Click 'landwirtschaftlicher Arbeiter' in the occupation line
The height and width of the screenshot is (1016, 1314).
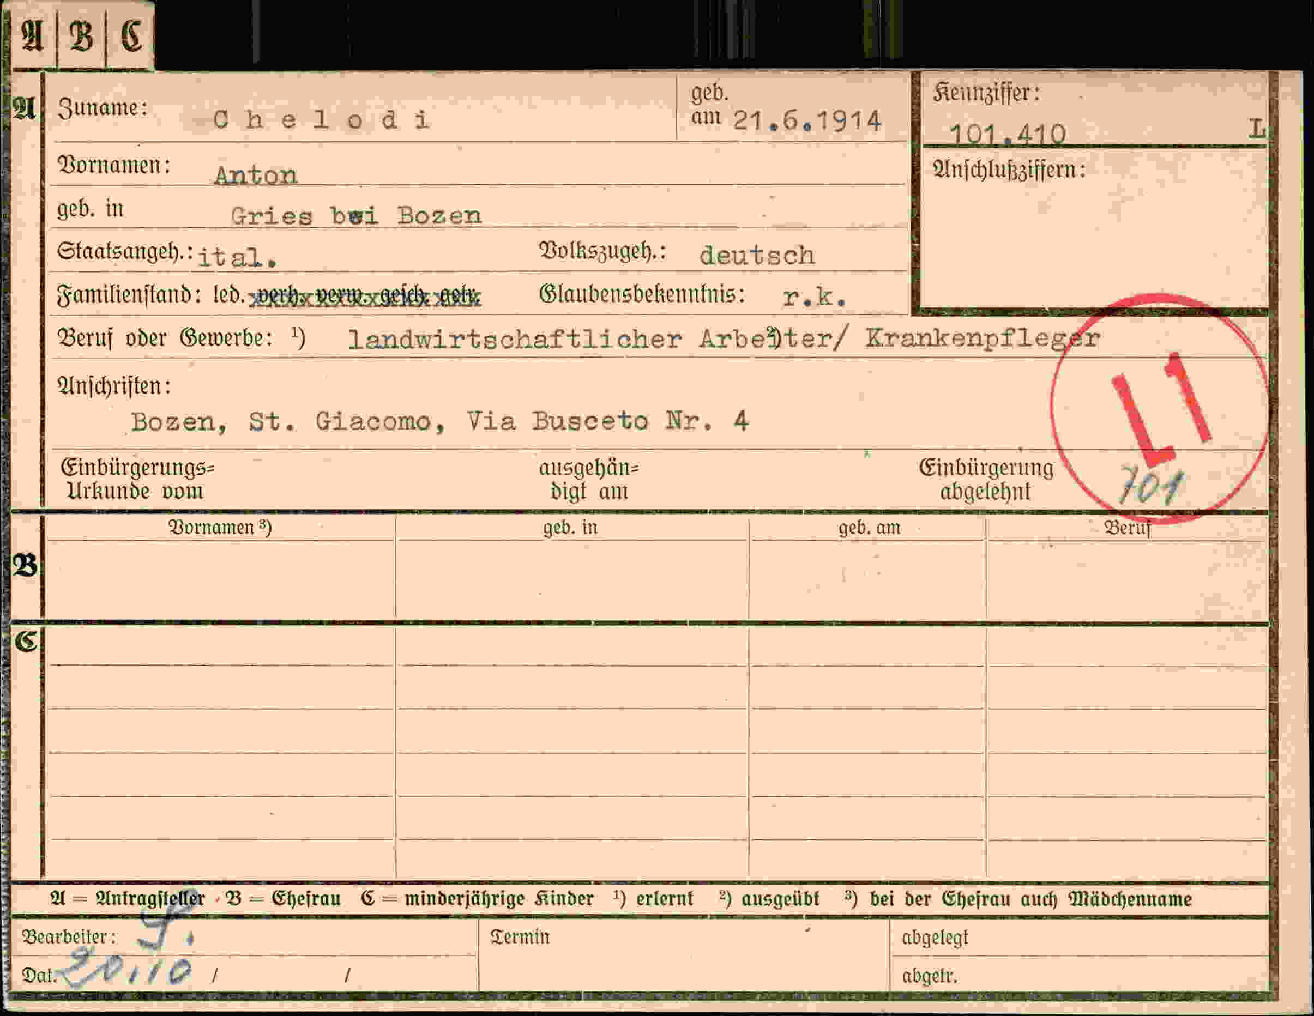pos(597,339)
